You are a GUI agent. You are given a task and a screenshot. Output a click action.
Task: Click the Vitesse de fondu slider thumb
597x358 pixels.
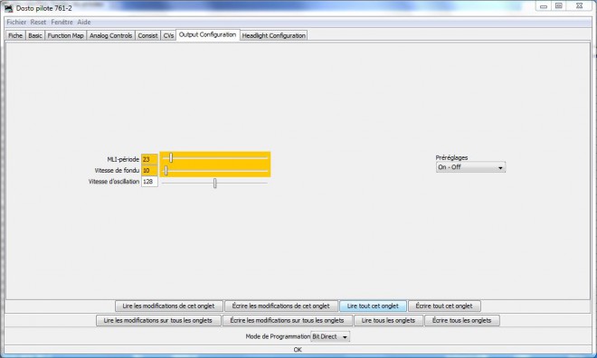coord(166,171)
